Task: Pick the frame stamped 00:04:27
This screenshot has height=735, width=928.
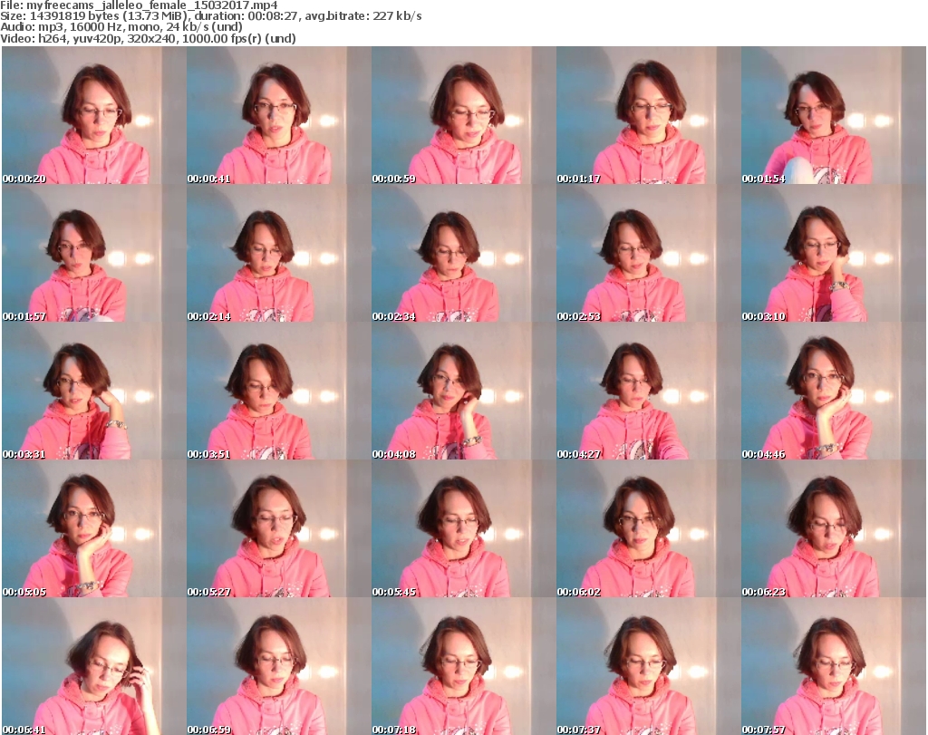Action: (x=648, y=392)
